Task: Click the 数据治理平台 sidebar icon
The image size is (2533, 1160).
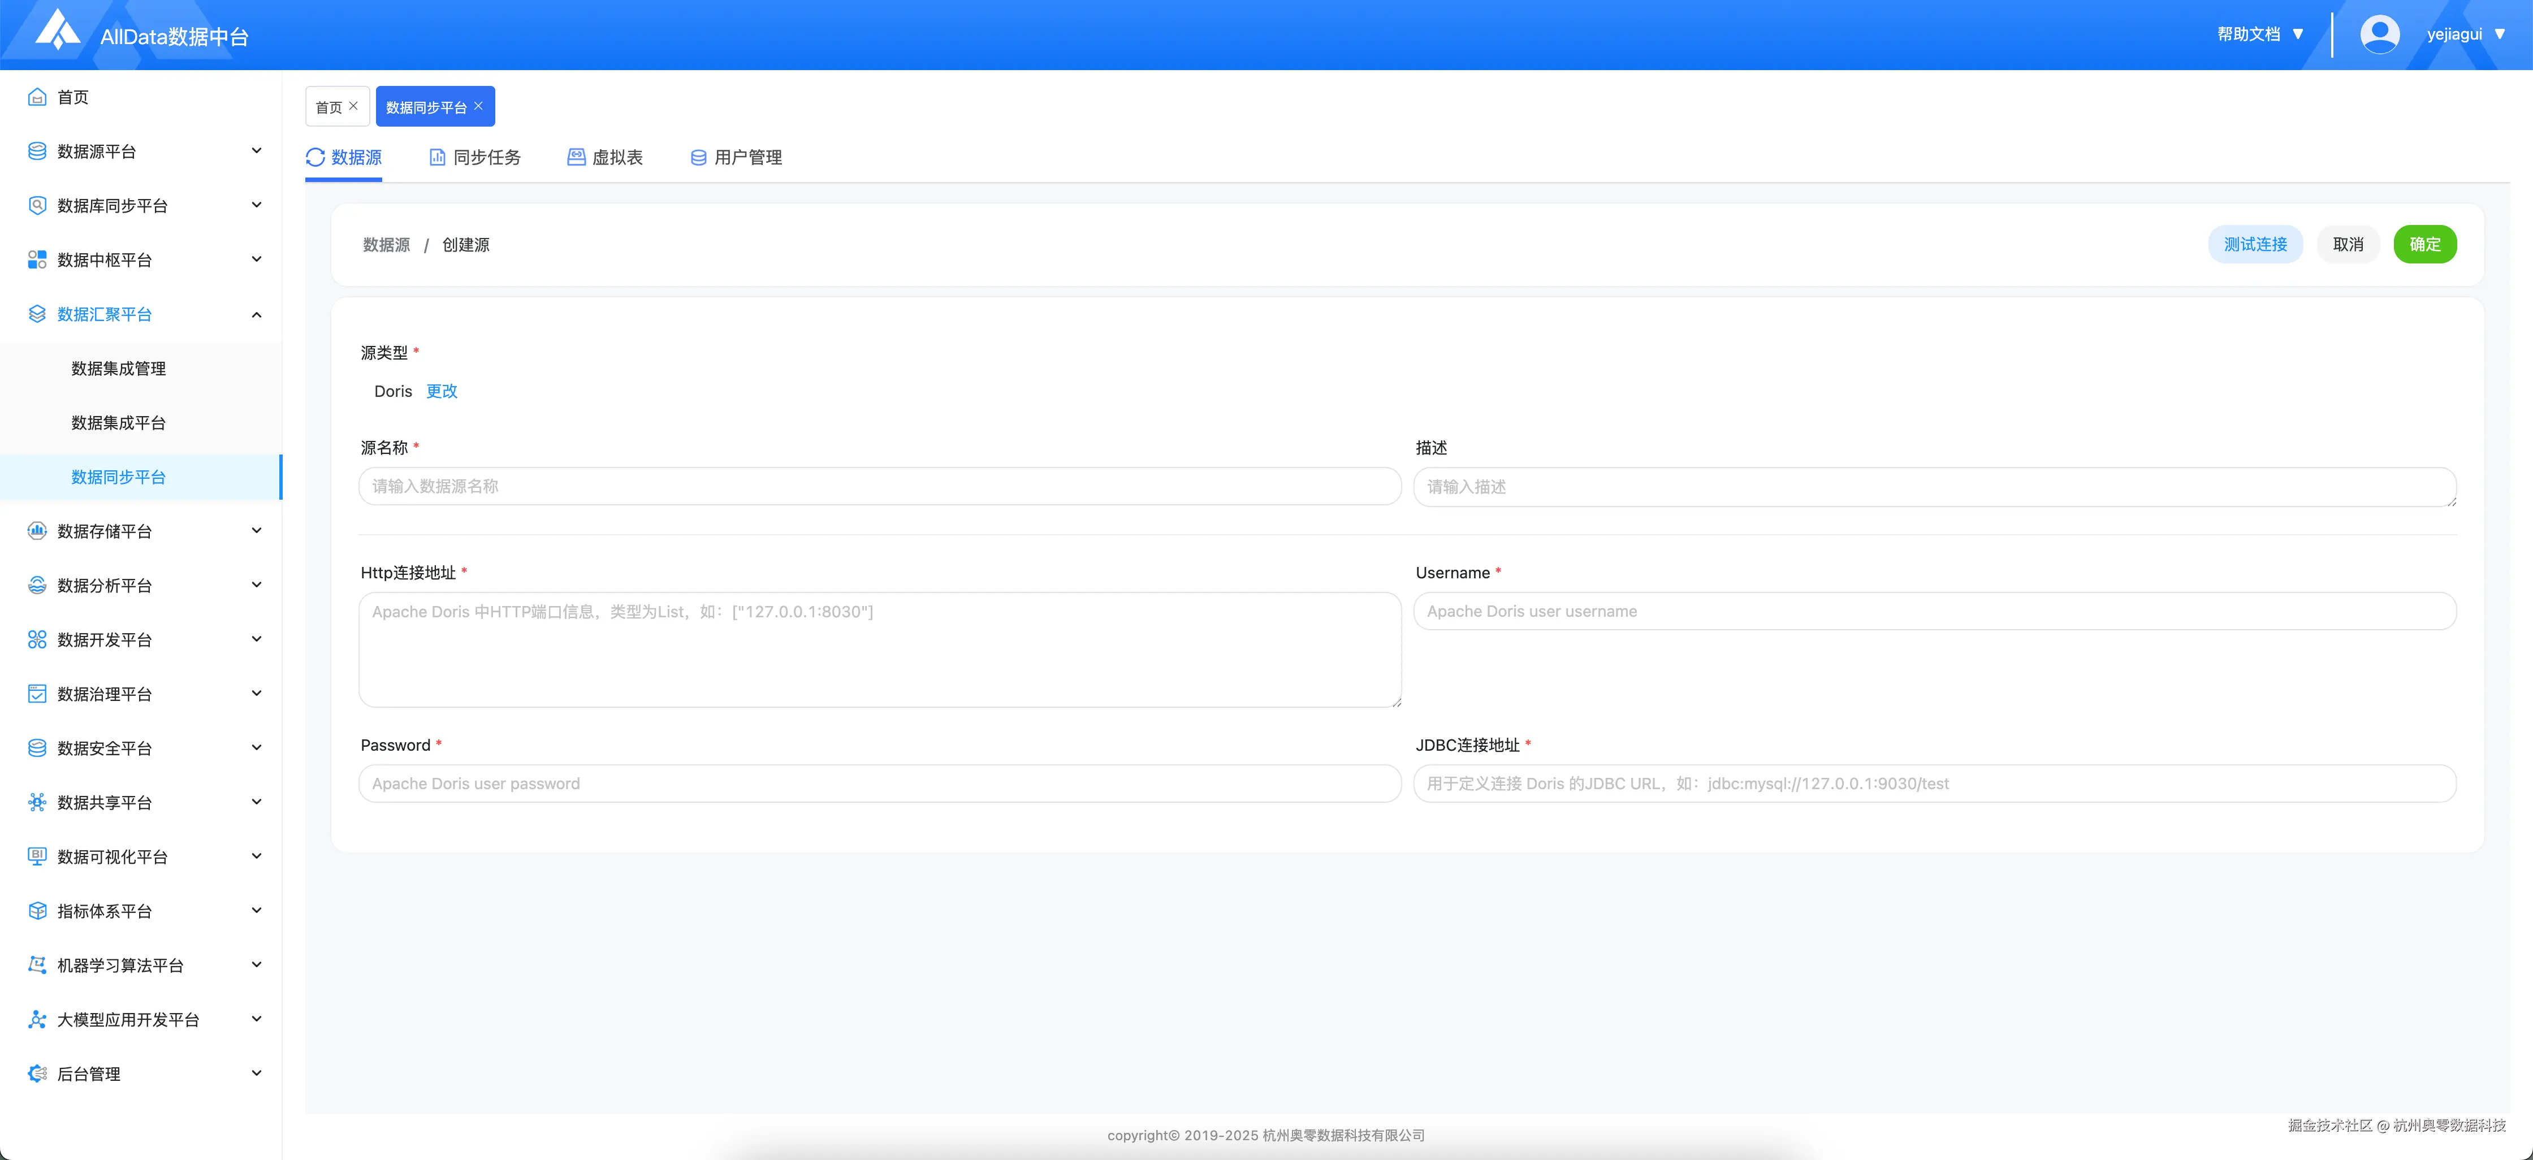Action: tap(37, 694)
